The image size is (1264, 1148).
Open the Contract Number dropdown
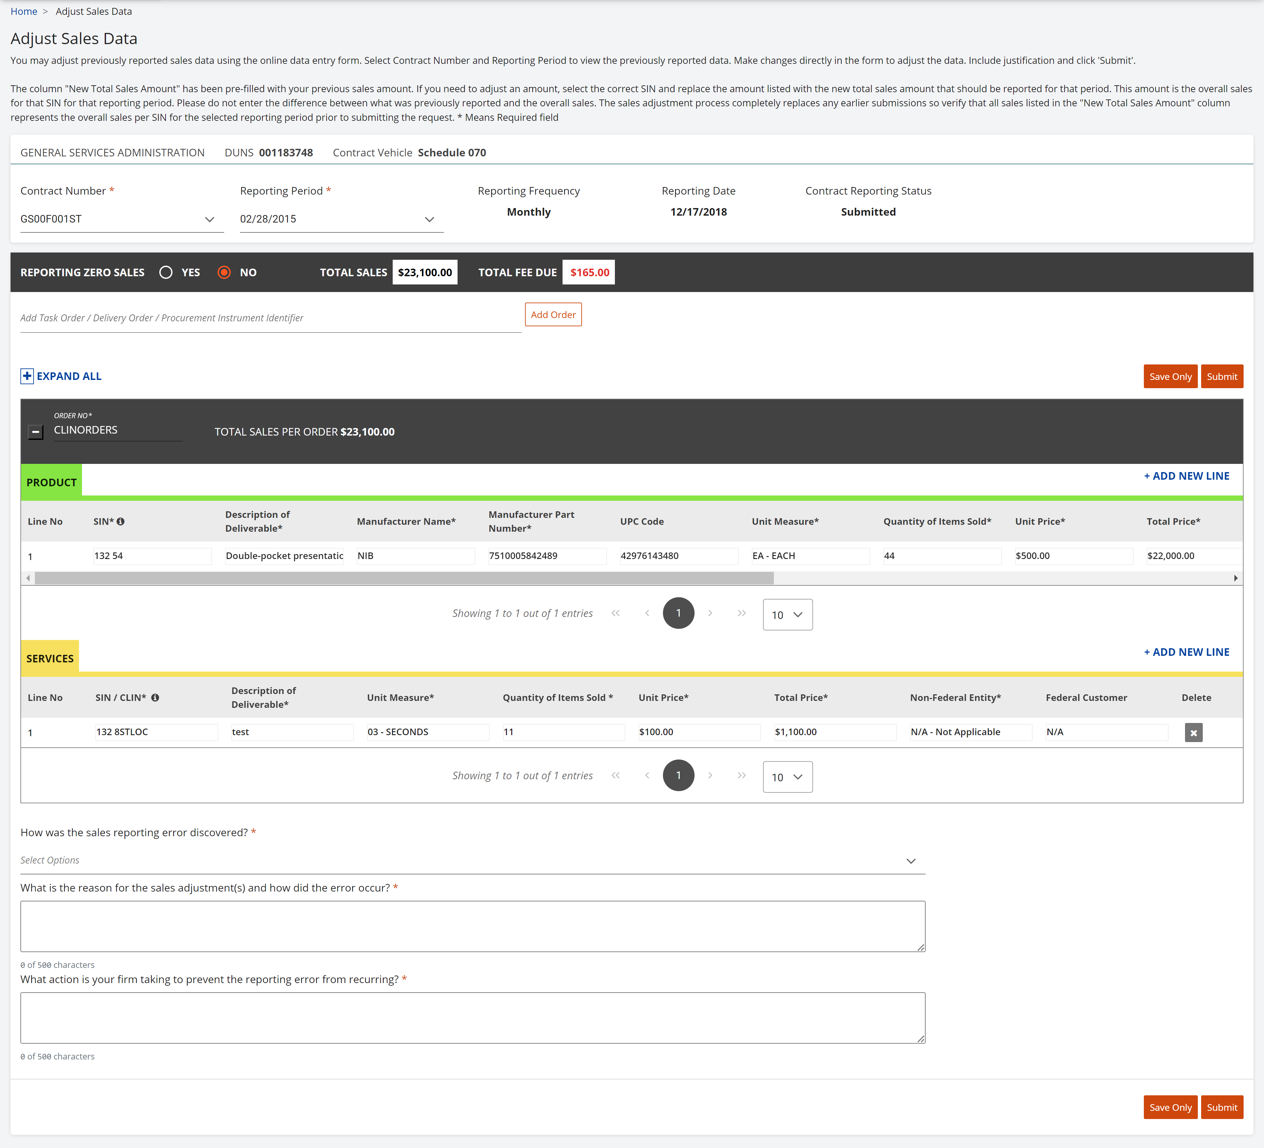122,220
